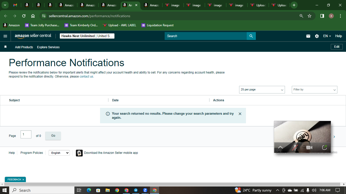Bookmark this page with the star icon

[310, 16]
